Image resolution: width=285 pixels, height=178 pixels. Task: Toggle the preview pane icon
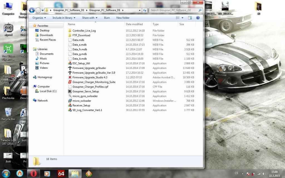click(x=190, y=18)
